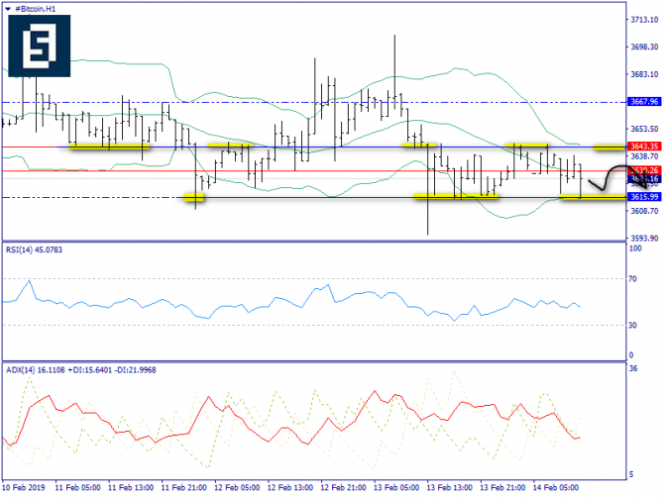Click the 13 Feb 13:00 time label
Viewport: 664px width, 497px height.
450,488
